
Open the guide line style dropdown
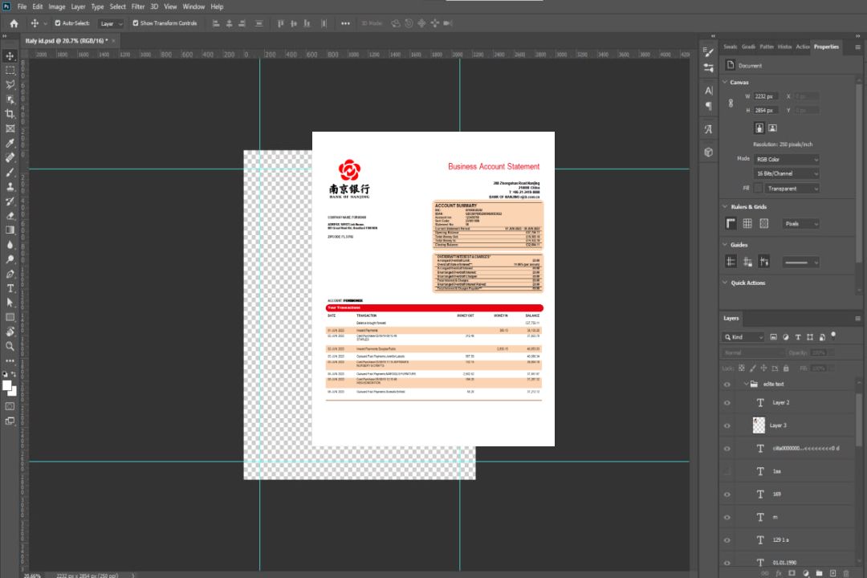pyautogui.click(x=801, y=263)
